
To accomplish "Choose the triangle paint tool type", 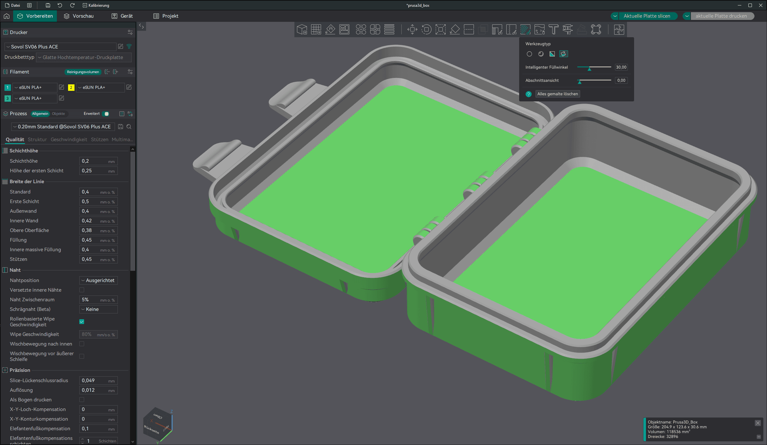I will point(552,54).
